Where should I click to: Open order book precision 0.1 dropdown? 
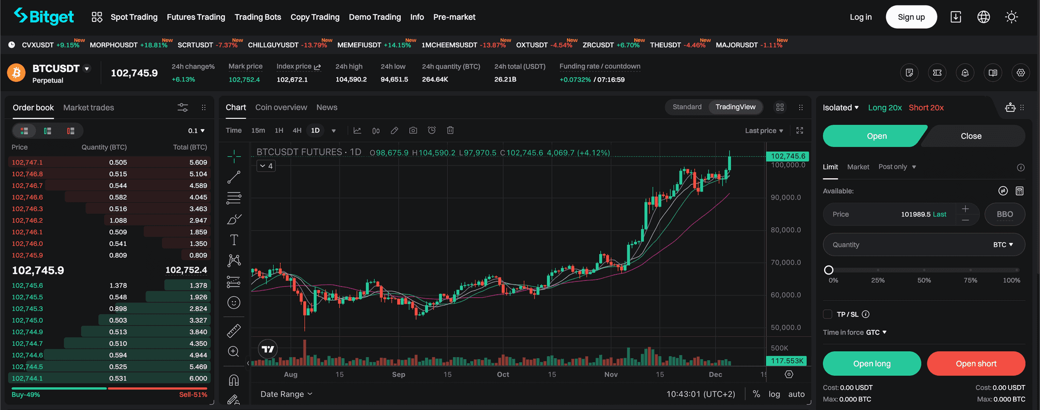[x=196, y=131]
